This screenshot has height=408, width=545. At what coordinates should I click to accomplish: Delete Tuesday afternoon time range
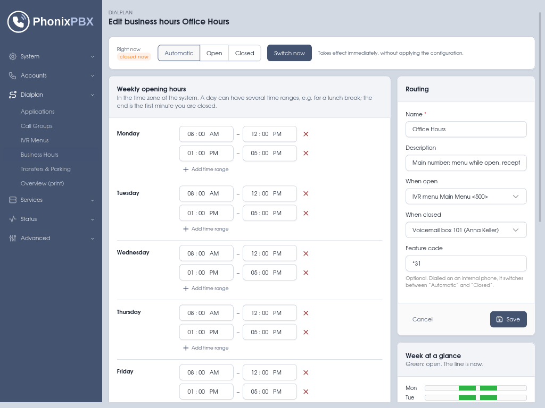(x=306, y=213)
